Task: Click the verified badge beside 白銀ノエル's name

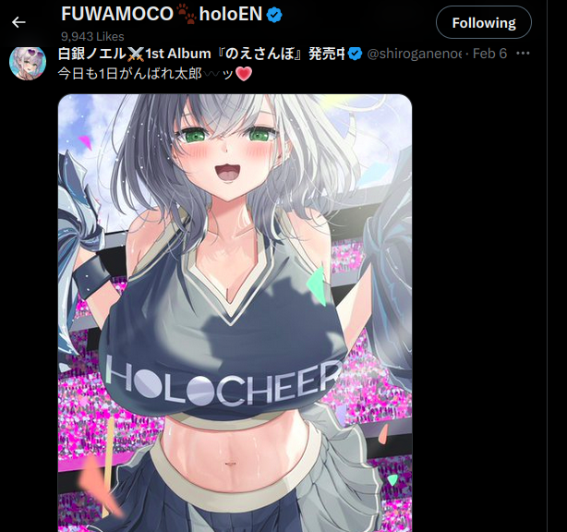Action: tap(356, 54)
